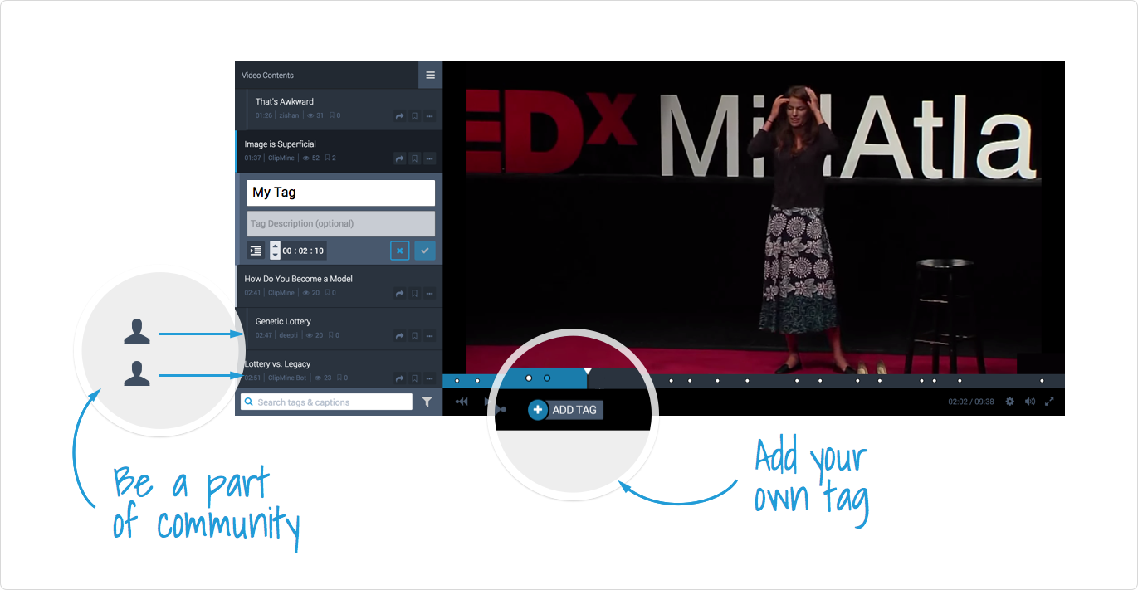
Task: Bookmark the Genetic Lottery tag
Action: tap(415, 336)
